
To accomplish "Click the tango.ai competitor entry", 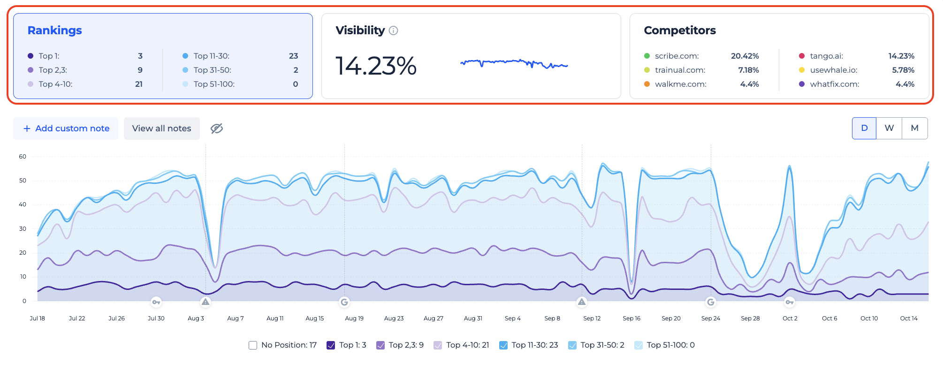I will (857, 56).
